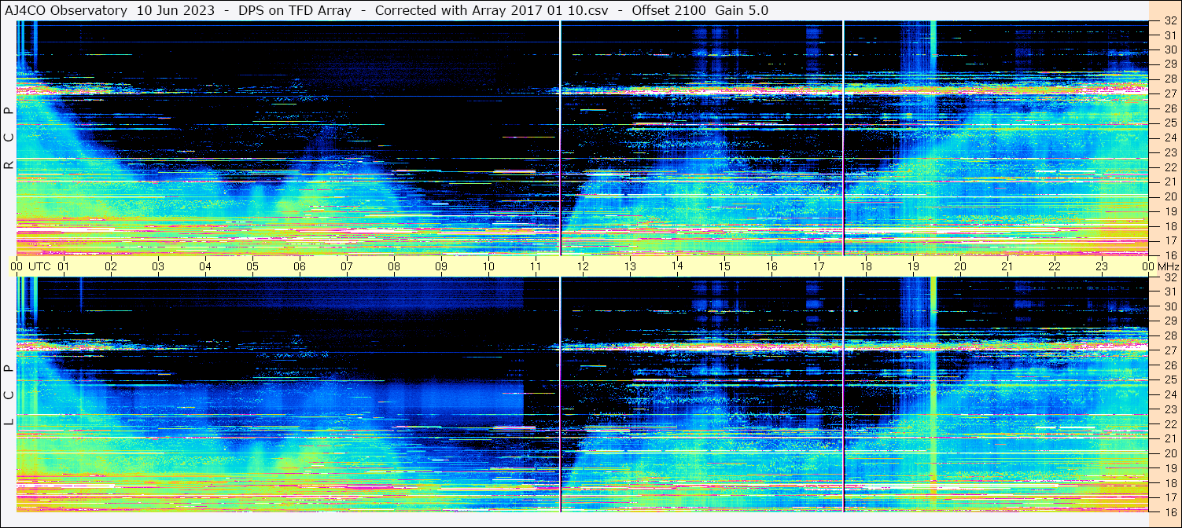Click the 'MHz' unit label on the time axis

[1168, 266]
